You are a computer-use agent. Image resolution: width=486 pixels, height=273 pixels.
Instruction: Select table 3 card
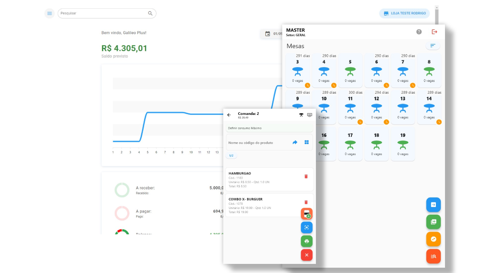click(298, 71)
